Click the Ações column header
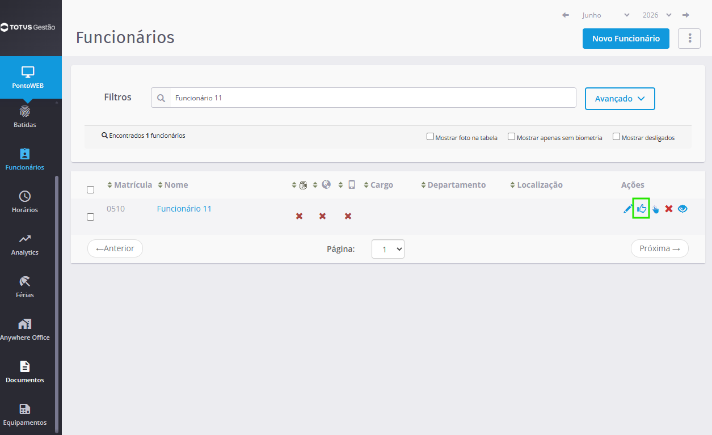This screenshot has height=435, width=712. pos(633,185)
